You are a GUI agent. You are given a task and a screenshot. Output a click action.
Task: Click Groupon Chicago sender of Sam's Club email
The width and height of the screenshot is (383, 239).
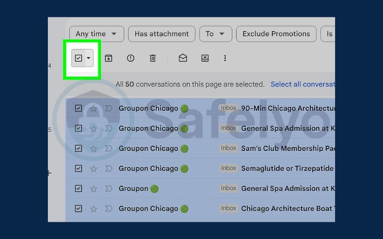point(148,149)
